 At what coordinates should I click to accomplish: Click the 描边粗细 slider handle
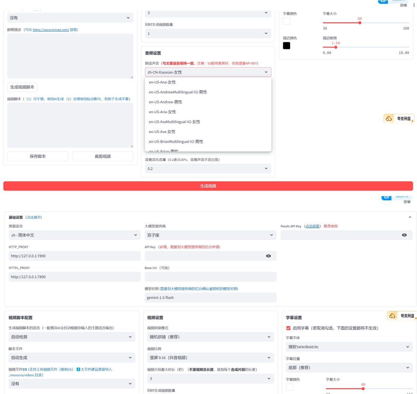tap(336, 47)
